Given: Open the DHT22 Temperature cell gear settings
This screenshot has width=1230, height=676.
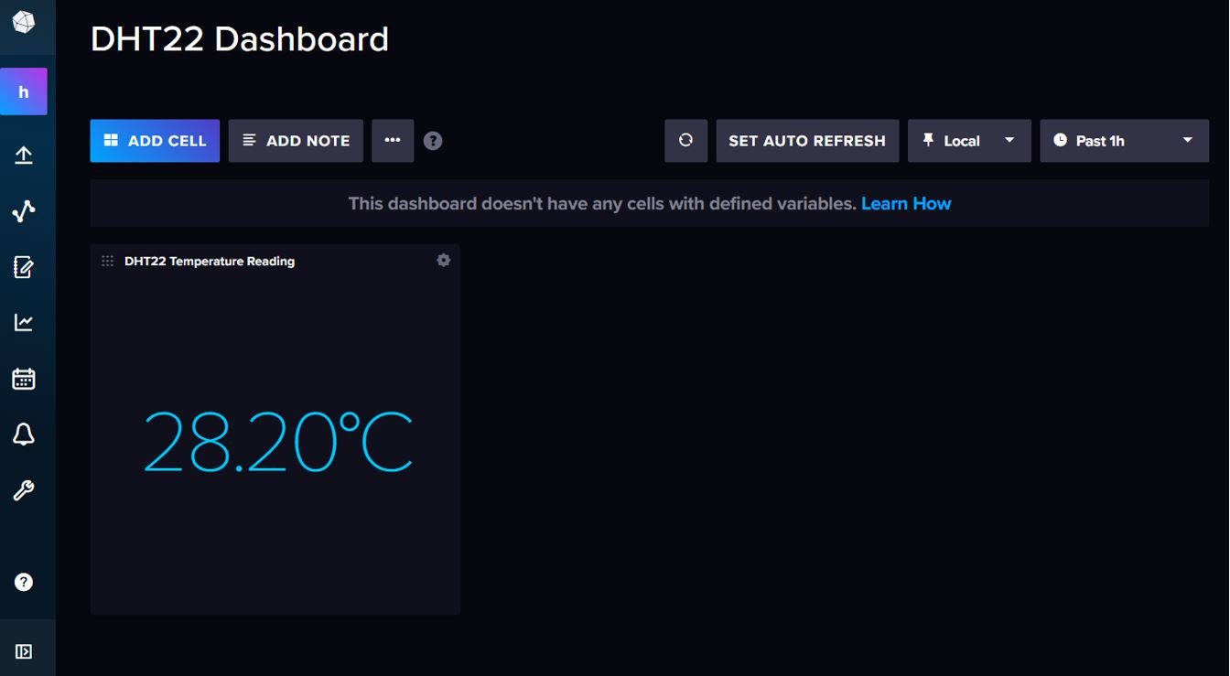Looking at the screenshot, I should (x=444, y=261).
